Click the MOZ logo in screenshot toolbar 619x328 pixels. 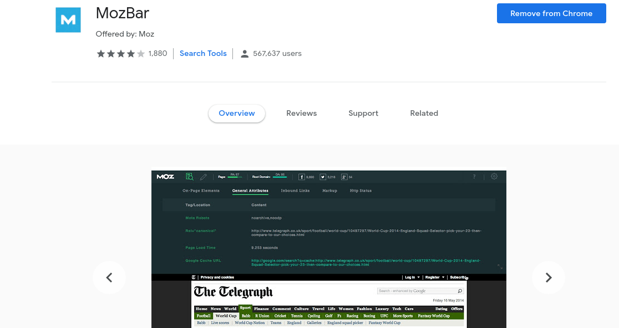[x=165, y=177]
